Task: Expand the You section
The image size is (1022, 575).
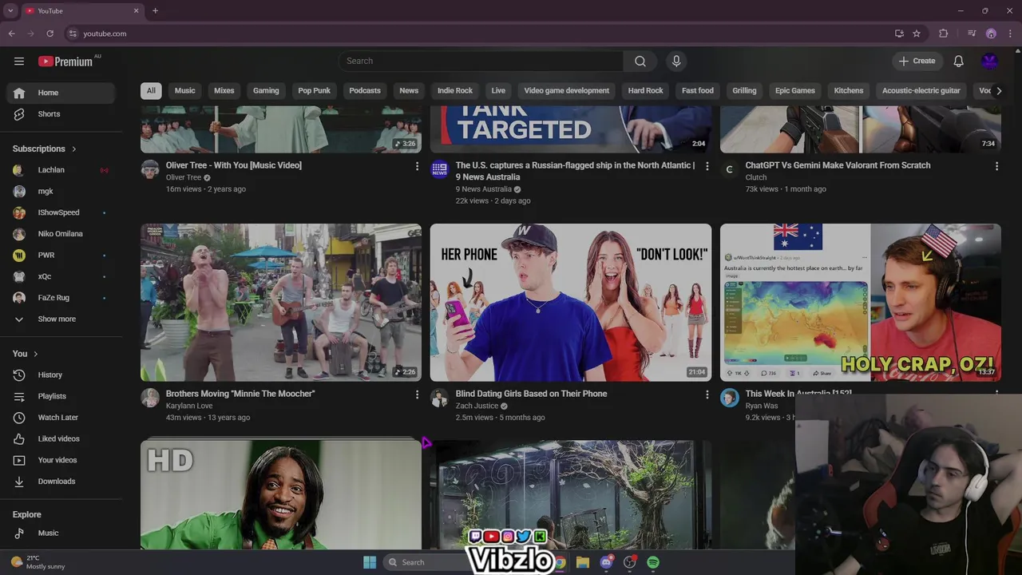Action: coord(25,354)
